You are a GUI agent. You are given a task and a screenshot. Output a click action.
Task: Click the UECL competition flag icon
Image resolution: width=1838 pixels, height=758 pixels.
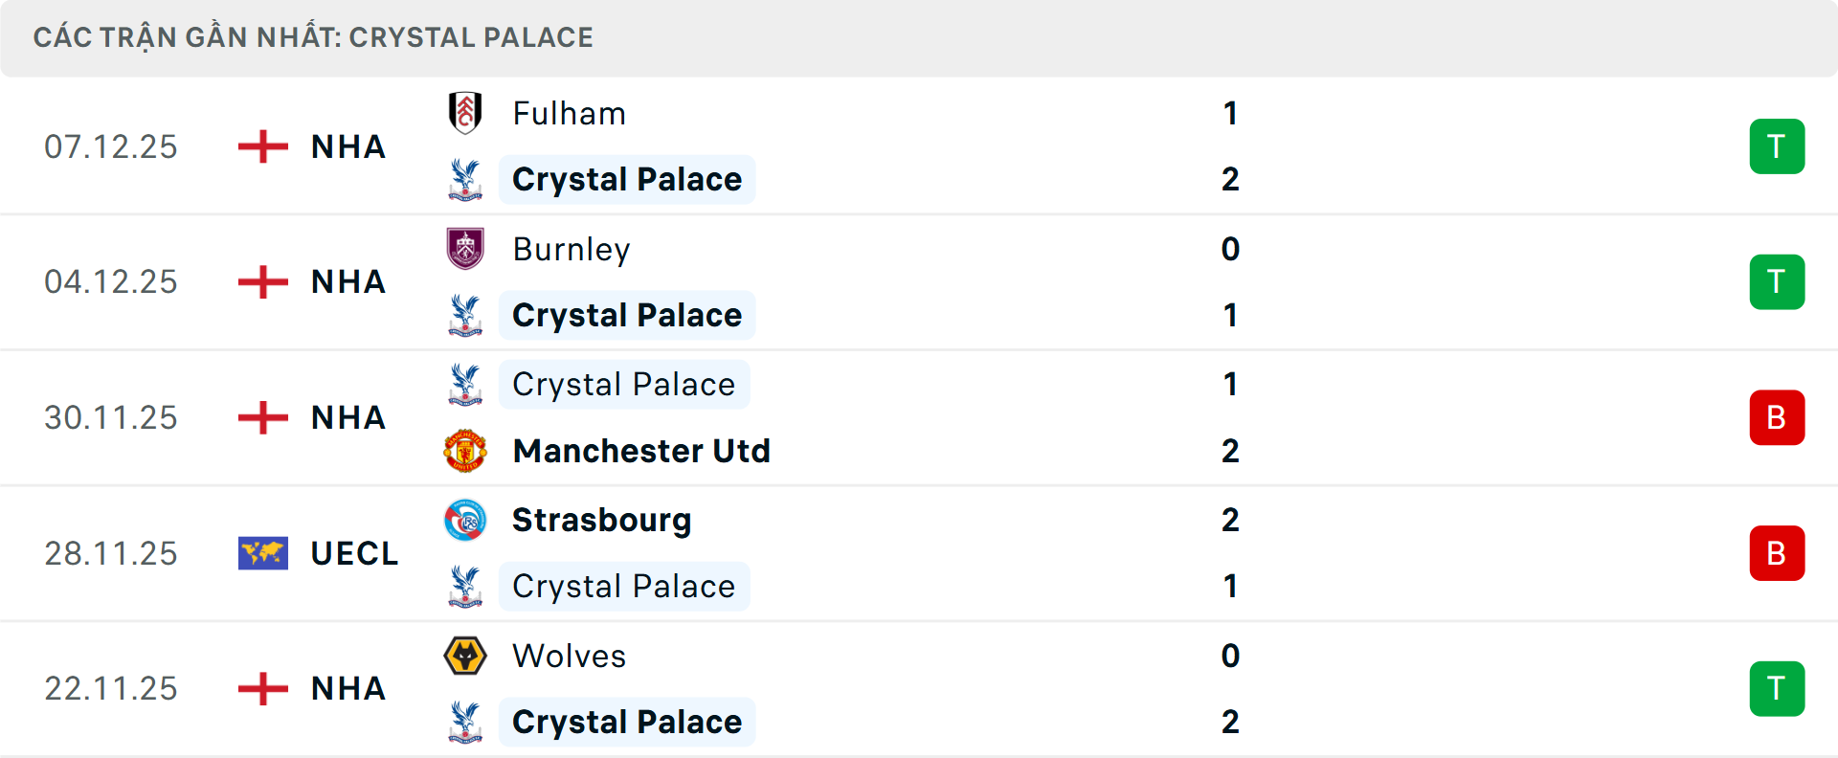tap(263, 553)
